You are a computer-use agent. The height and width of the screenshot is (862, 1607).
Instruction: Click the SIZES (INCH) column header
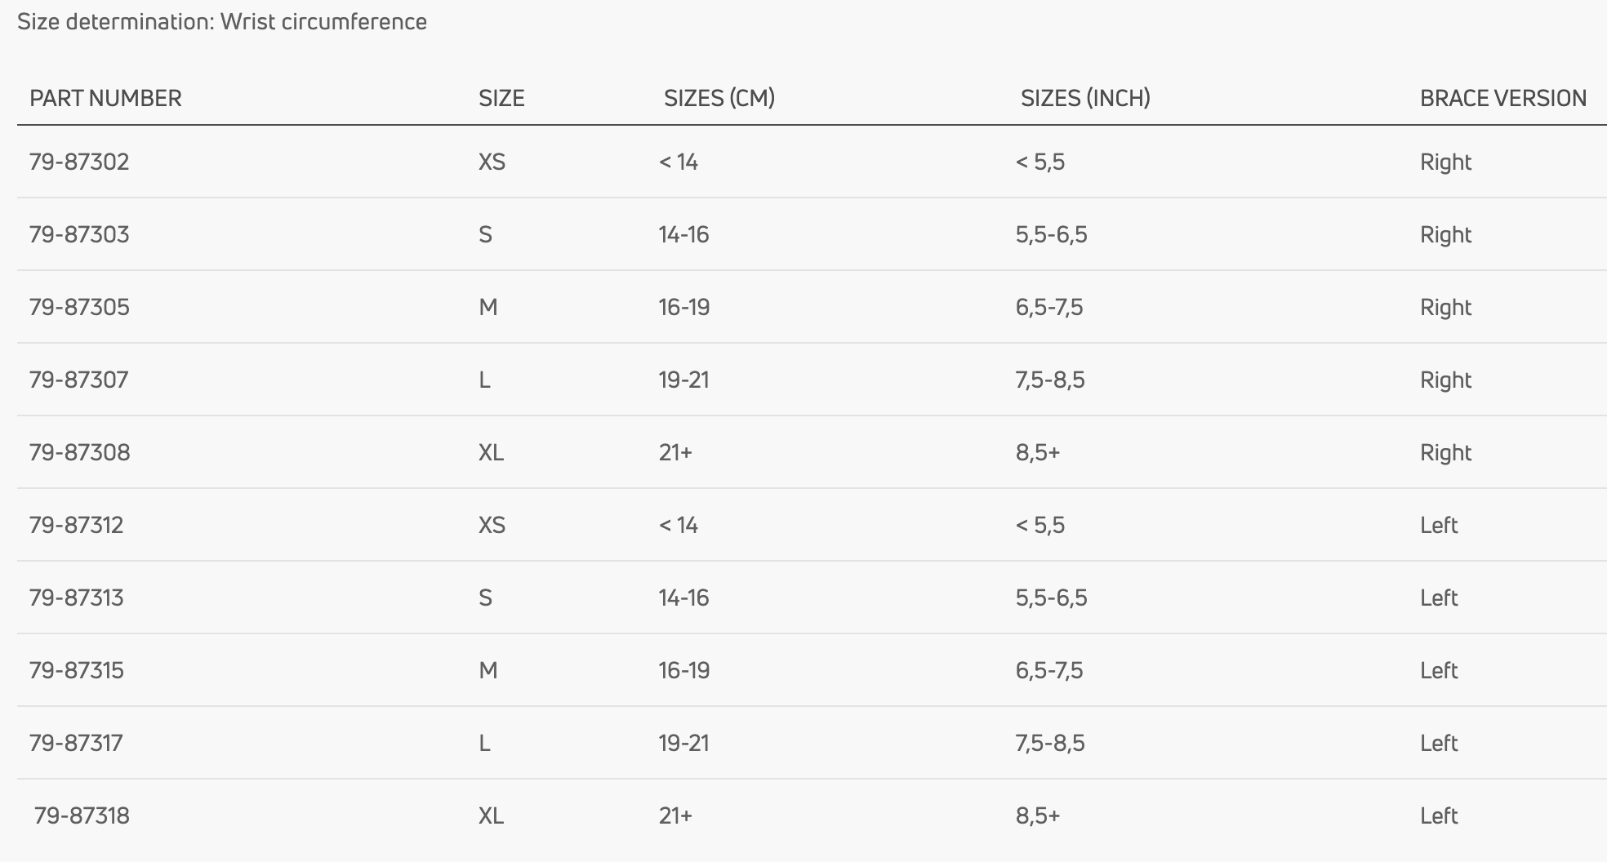click(1085, 98)
